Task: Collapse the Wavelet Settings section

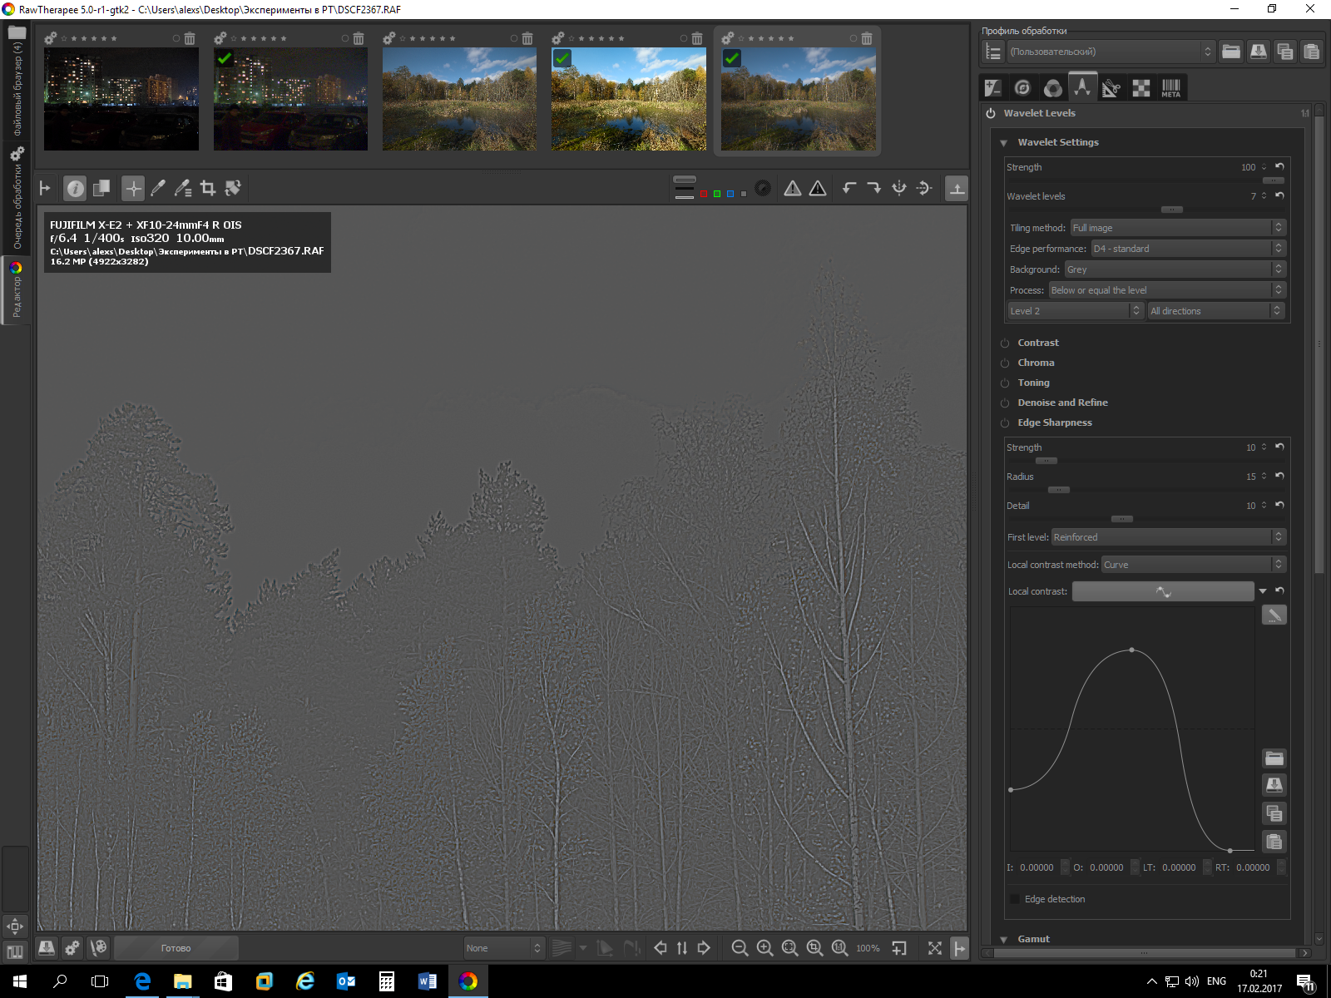Action: [x=1003, y=143]
